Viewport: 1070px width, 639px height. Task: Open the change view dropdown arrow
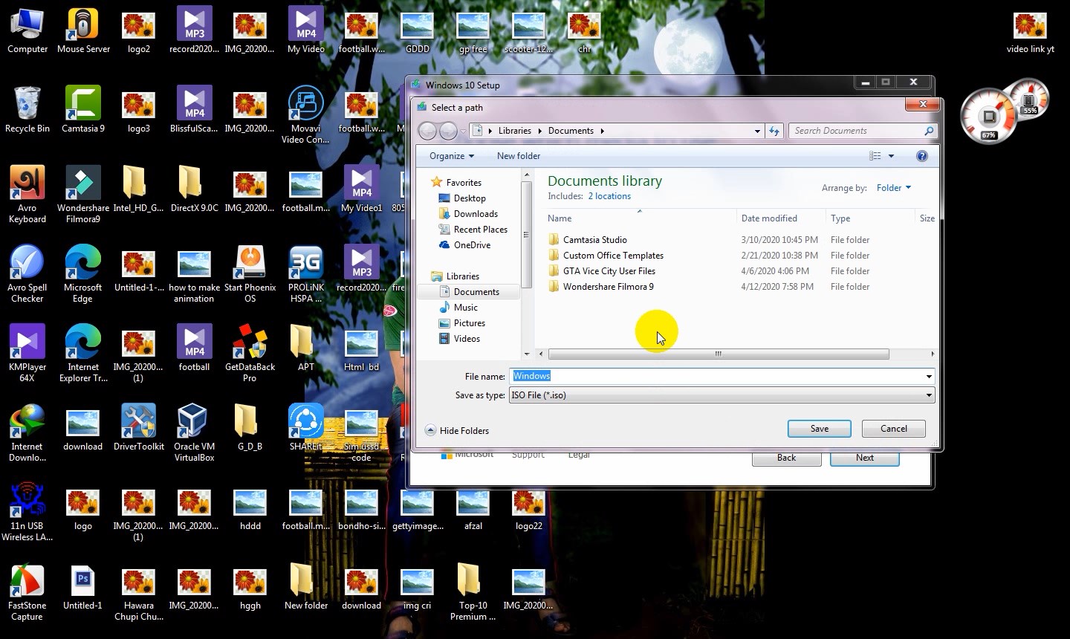tap(891, 156)
